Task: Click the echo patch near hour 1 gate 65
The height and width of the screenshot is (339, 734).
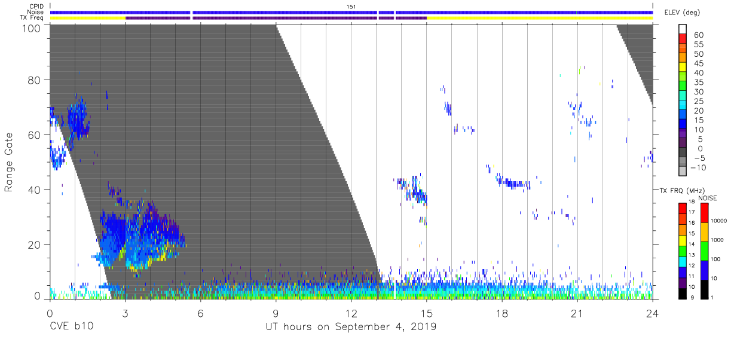Action: (x=78, y=118)
